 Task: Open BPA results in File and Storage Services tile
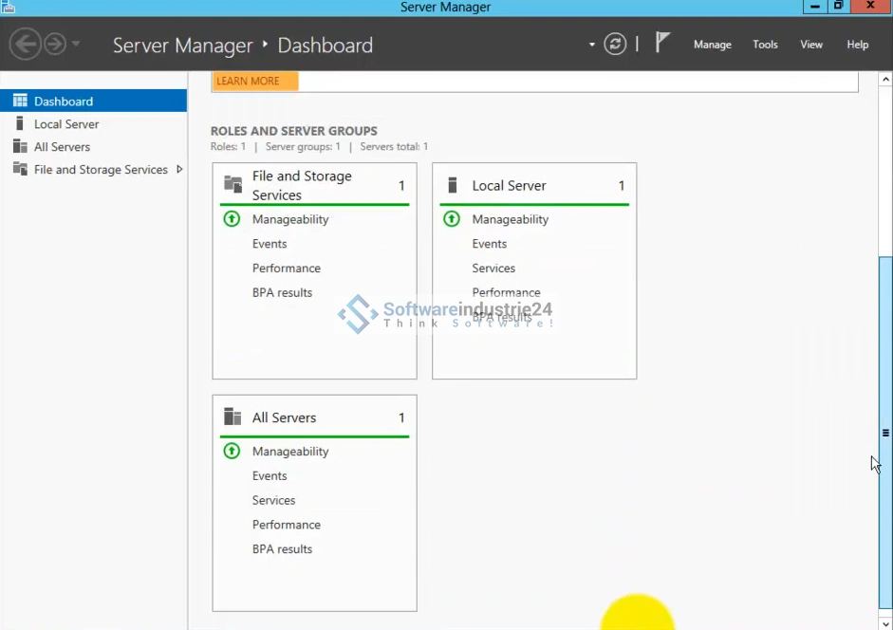coord(282,293)
